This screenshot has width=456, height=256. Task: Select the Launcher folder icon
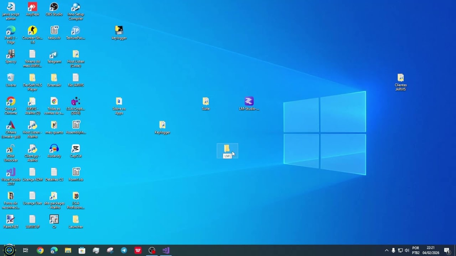[76, 222]
